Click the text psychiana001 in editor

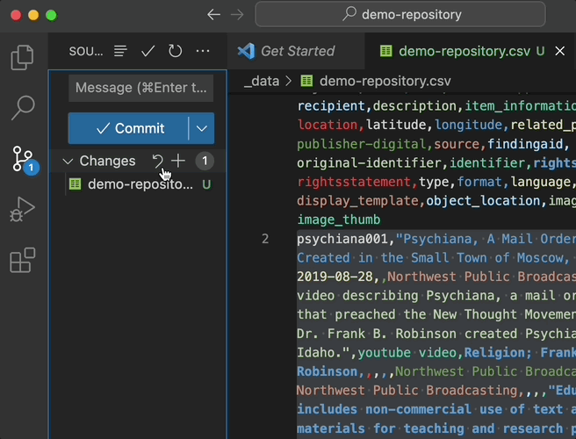342,239
